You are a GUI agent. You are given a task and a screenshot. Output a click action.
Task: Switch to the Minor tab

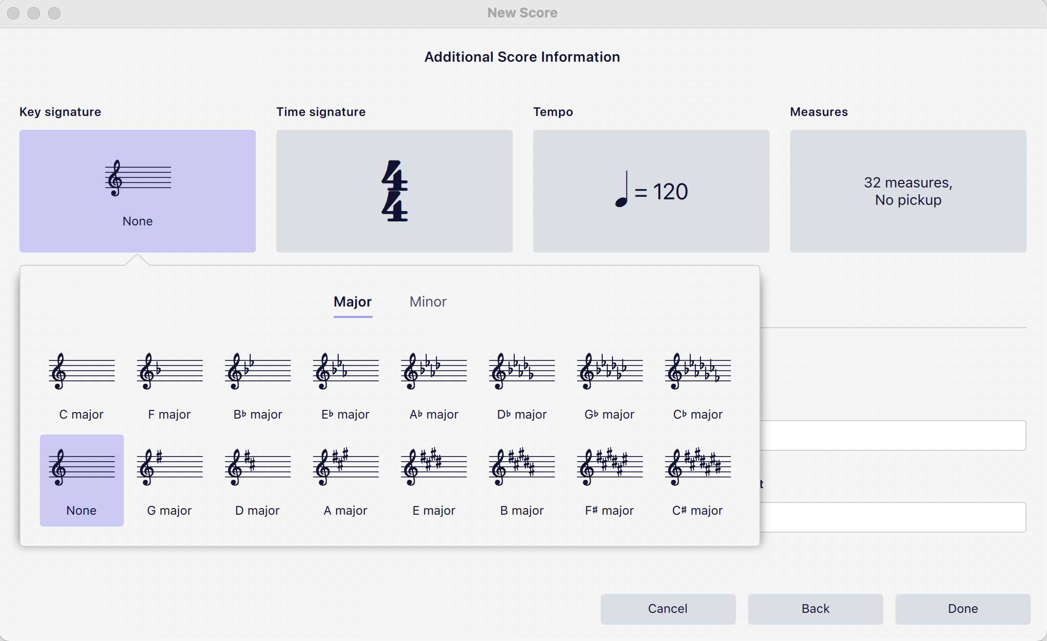[428, 302]
